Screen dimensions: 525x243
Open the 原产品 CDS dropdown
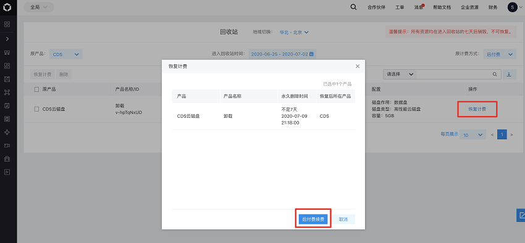[x=66, y=54]
